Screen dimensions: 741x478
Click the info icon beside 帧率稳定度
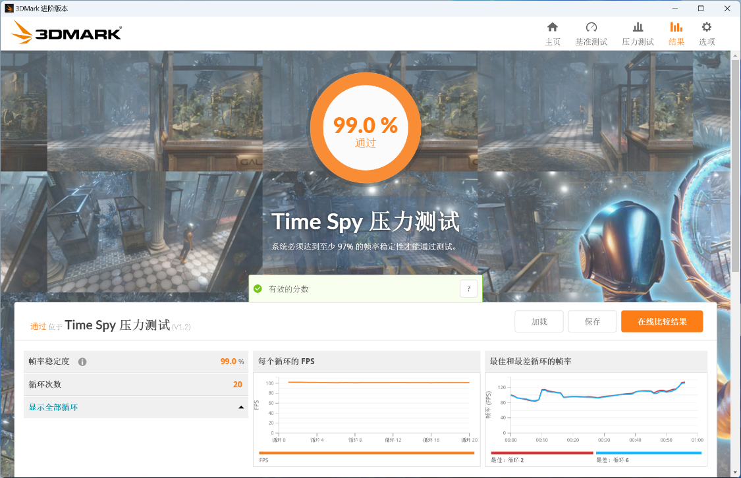coord(82,362)
